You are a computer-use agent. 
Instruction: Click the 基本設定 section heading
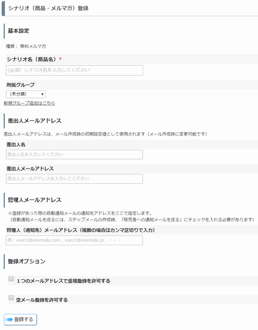19,31
